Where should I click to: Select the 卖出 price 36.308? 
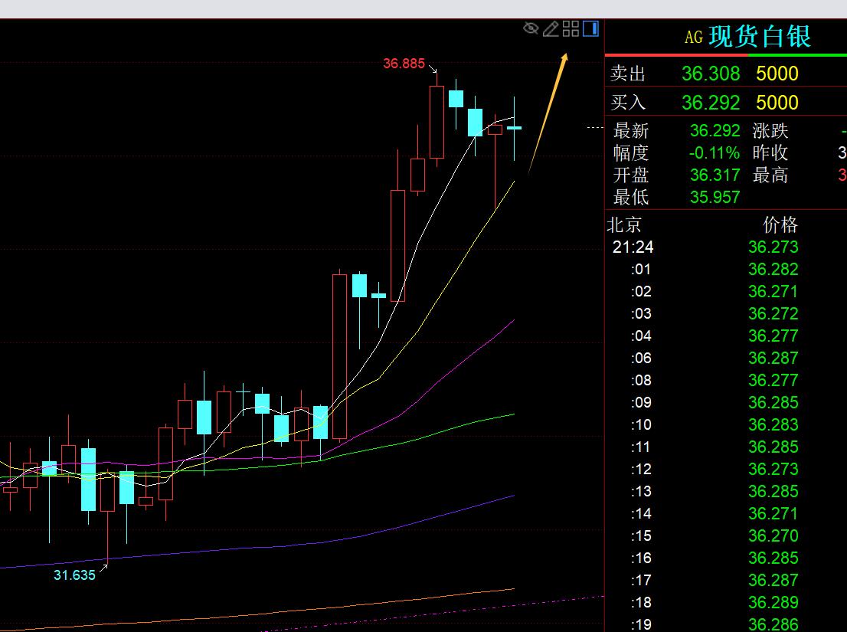[x=711, y=74]
